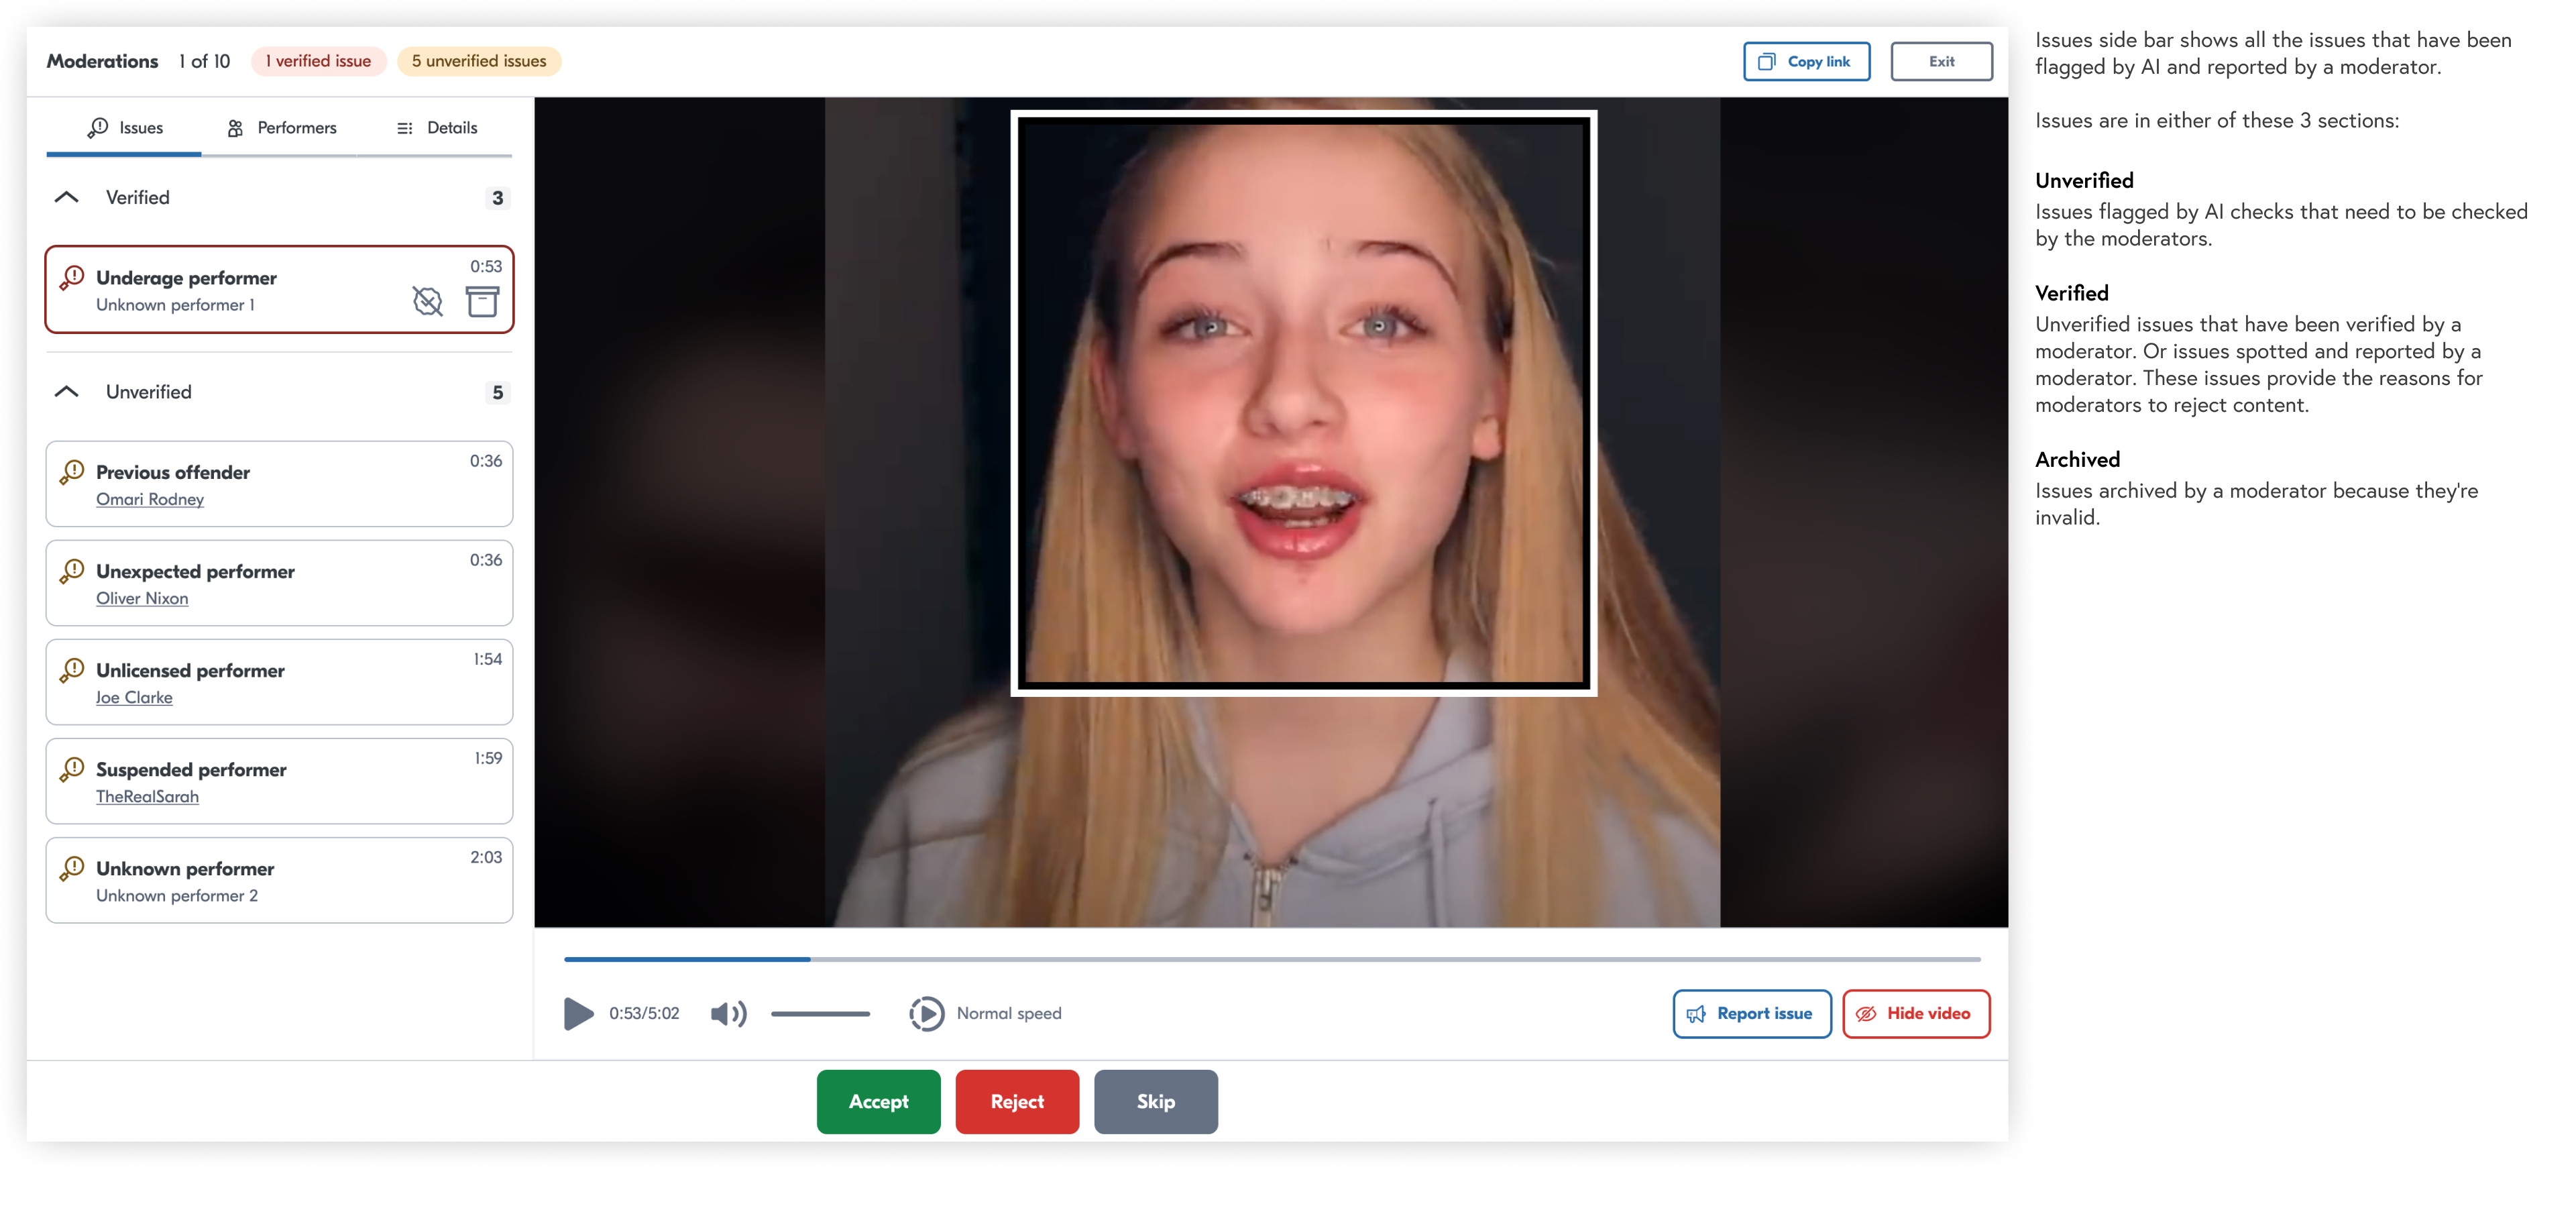
Task: Click the Unverified count badge 5
Action: (x=497, y=393)
